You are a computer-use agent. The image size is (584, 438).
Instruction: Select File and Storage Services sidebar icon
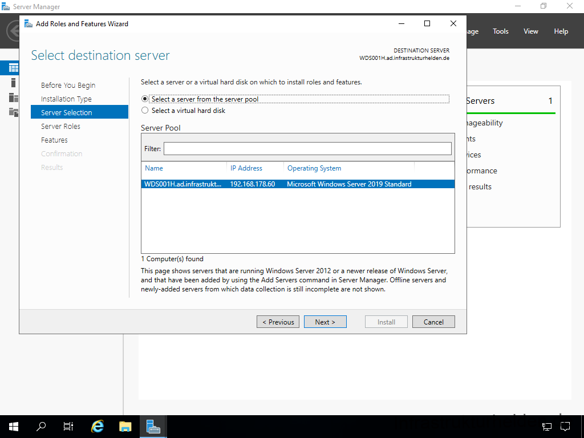(x=13, y=112)
